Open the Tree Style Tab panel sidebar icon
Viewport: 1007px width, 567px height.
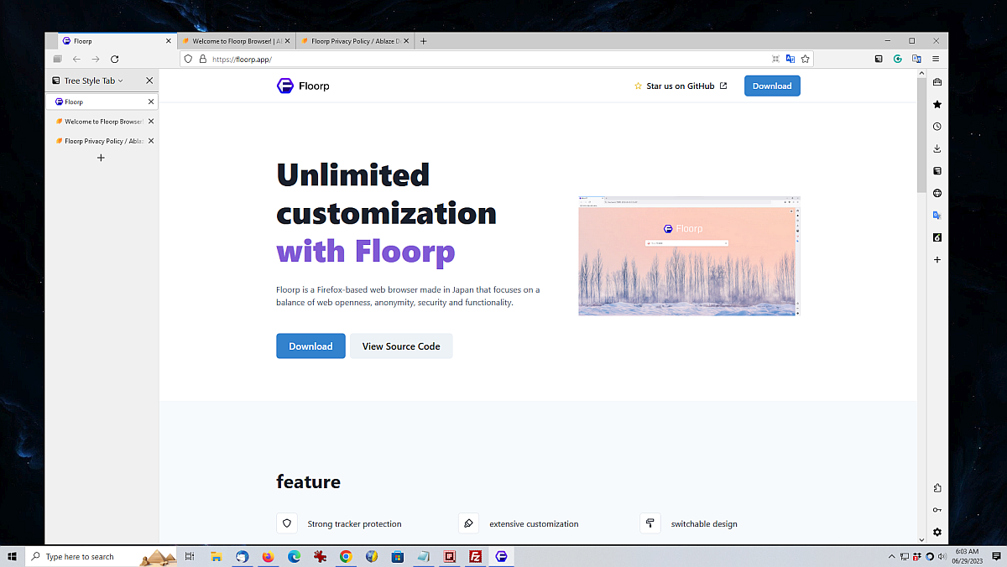937,171
